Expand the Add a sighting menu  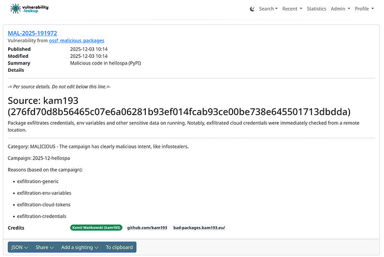[80, 247]
